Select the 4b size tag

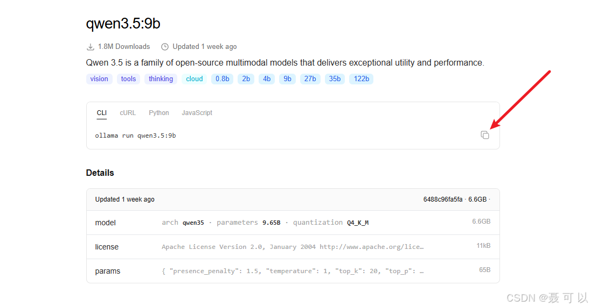pos(267,79)
